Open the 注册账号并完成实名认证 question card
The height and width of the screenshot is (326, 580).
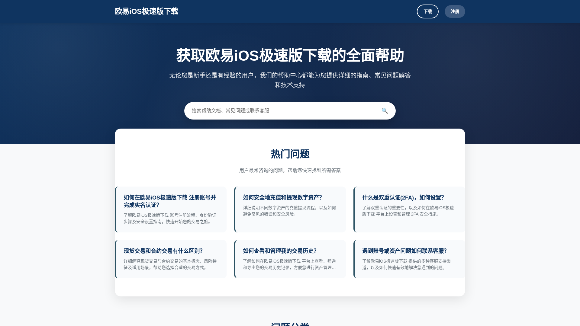tap(171, 209)
